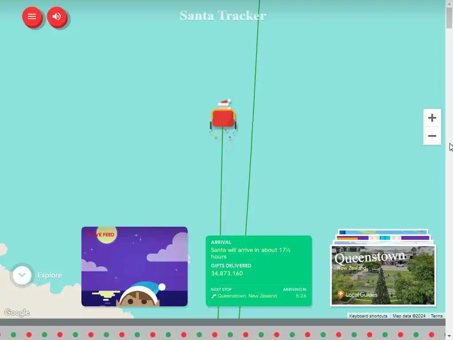Expand the Explore chevron button
This screenshot has width=453, height=340.
coord(22,275)
